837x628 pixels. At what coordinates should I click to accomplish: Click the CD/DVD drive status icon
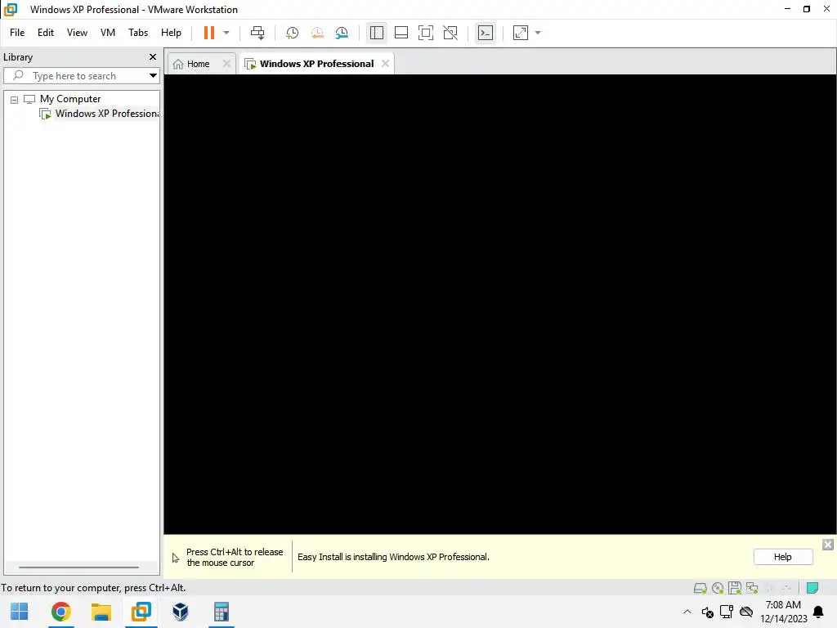[718, 589]
